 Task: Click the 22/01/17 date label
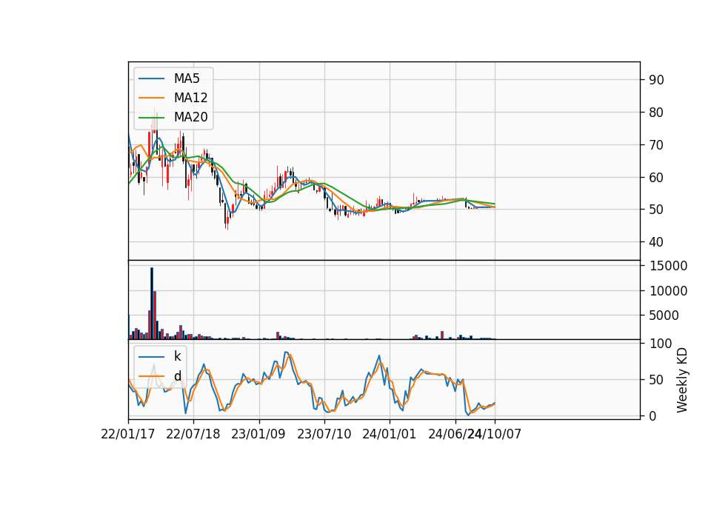[128, 434]
